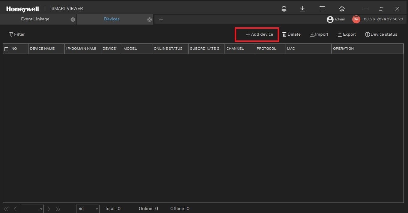Open the page number selector dropdown

[x=41, y=209]
